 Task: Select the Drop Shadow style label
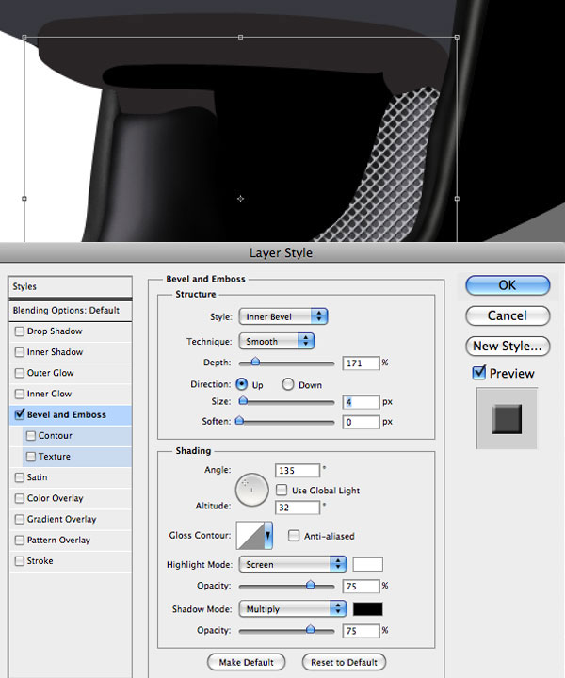point(55,331)
